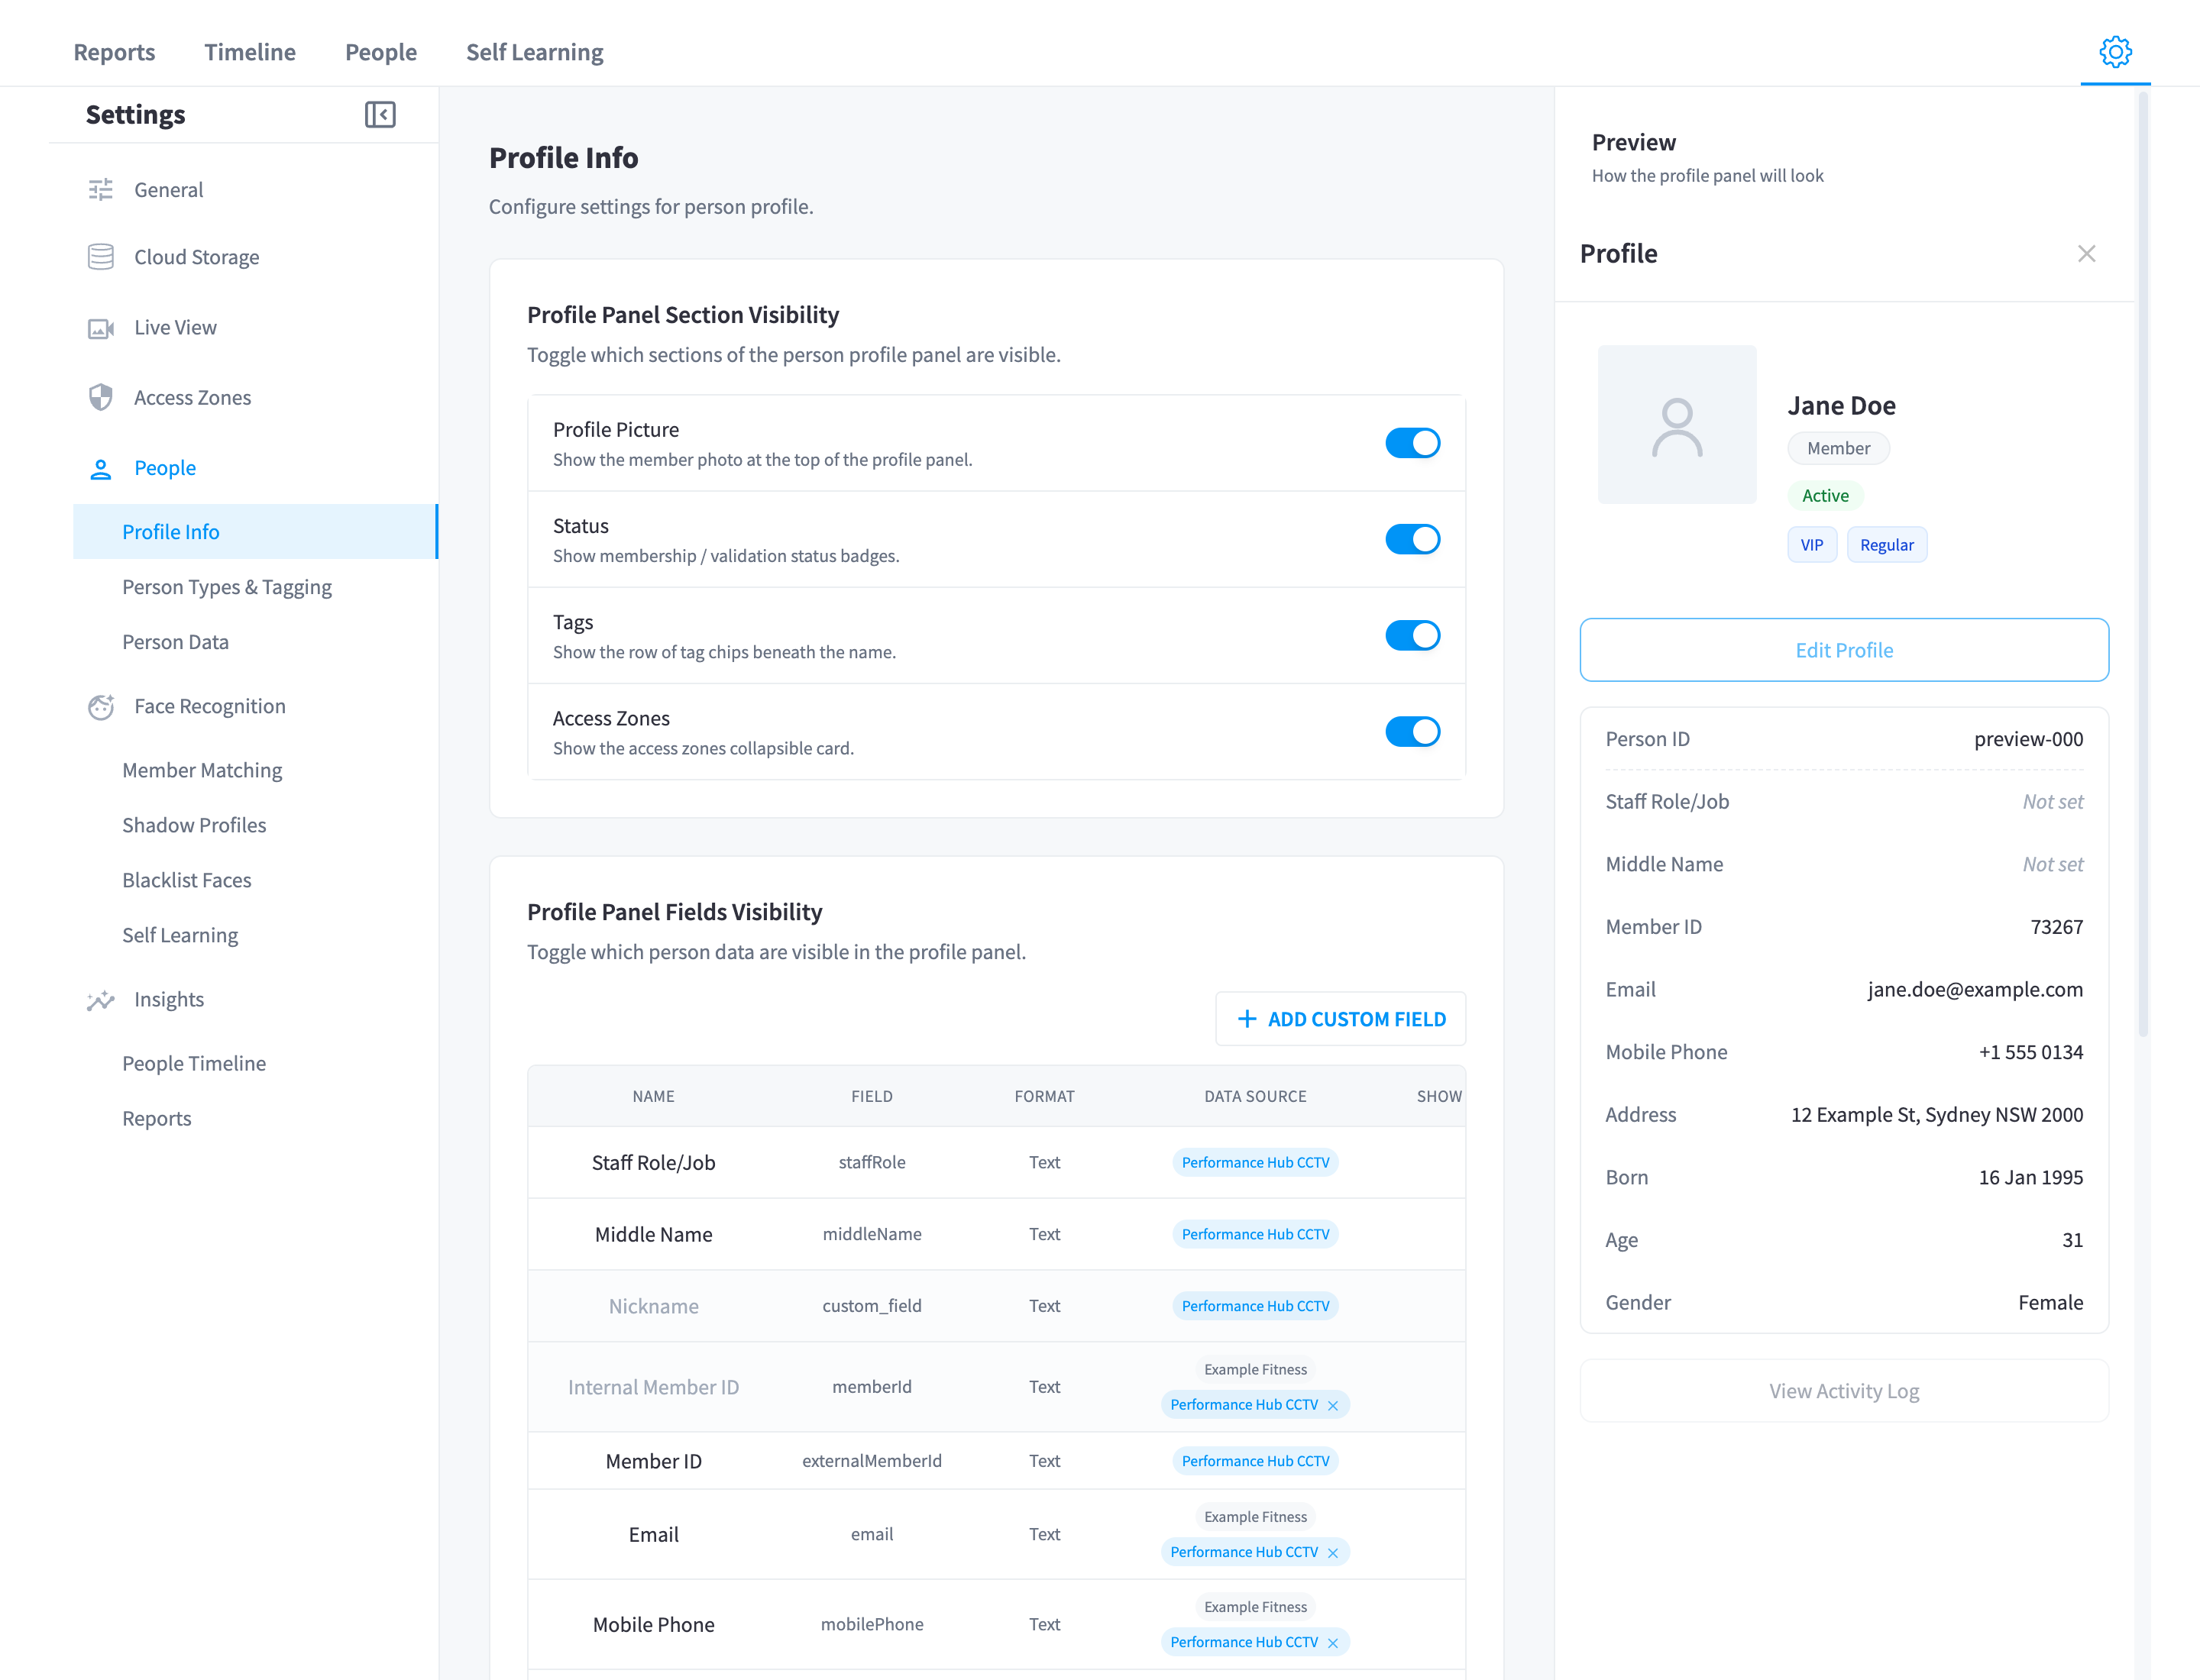Click Performance Hub CCTV chip in Middle Name row
Image resolution: width=2200 pixels, height=1680 pixels.
pyautogui.click(x=1254, y=1235)
